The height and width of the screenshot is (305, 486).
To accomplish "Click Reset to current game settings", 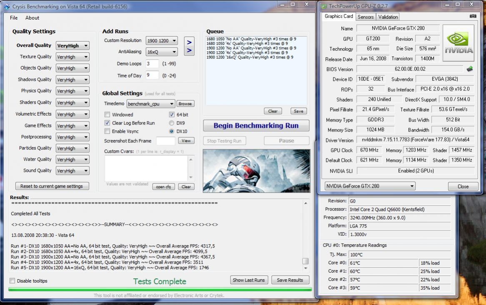I will [52, 186].
